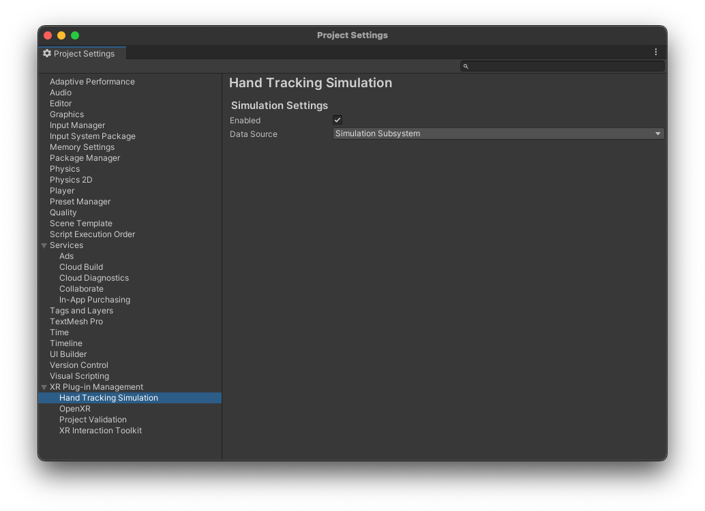Viewport: 705px width, 511px height.
Task: Select Scene Template settings
Action: click(x=81, y=223)
